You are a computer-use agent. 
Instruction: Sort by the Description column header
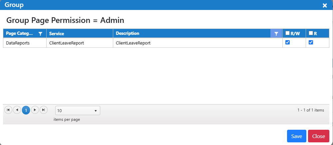128,34
